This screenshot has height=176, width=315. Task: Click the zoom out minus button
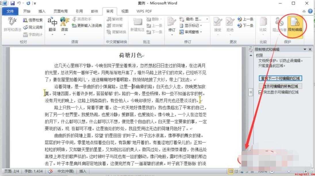272,172
